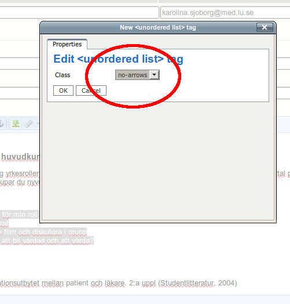This screenshot has width=290, height=304.
Task: Click the Edit <unordered list> tag heading
Action: click(118, 59)
